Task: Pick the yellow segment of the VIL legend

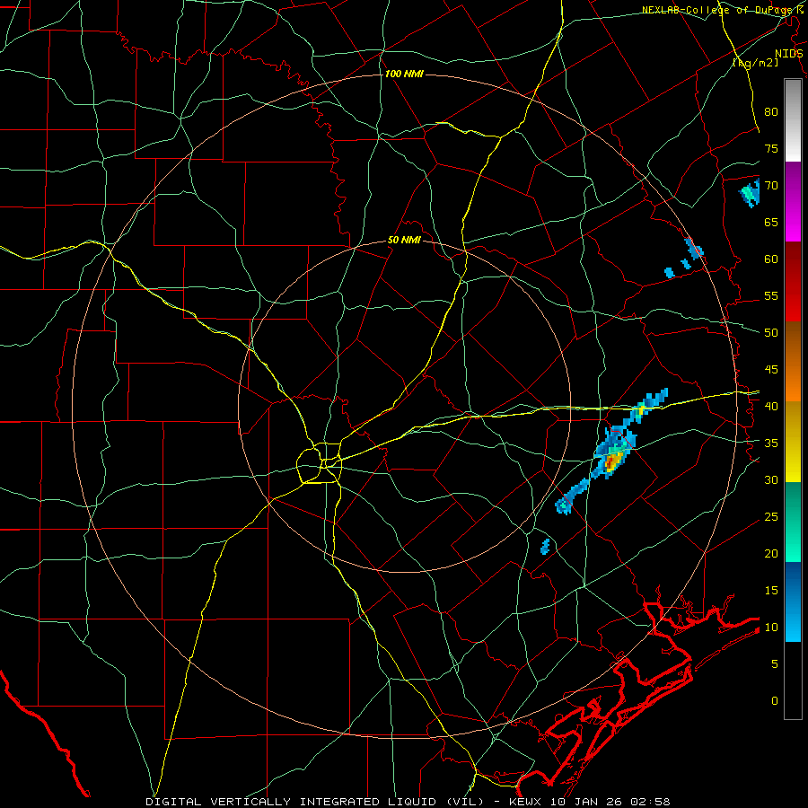Action: point(793,442)
